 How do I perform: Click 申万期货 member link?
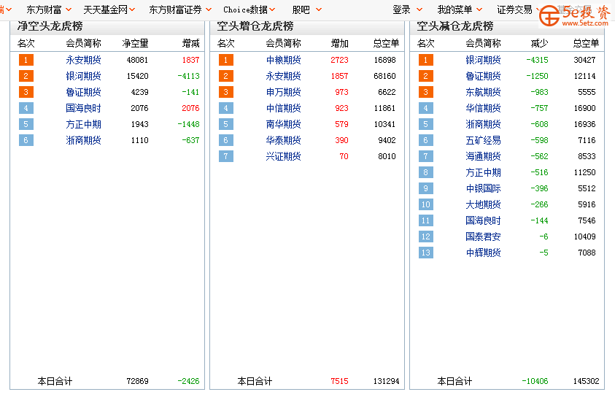(x=283, y=92)
